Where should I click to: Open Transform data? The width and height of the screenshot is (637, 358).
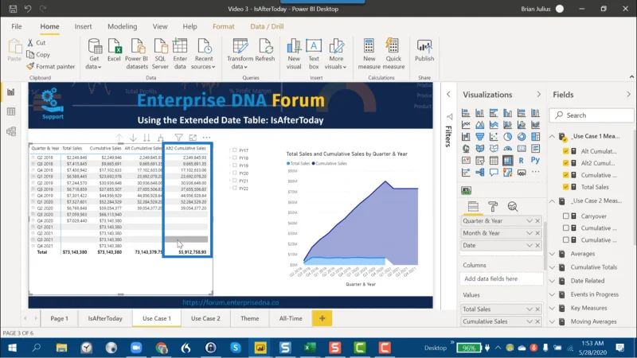(x=240, y=53)
